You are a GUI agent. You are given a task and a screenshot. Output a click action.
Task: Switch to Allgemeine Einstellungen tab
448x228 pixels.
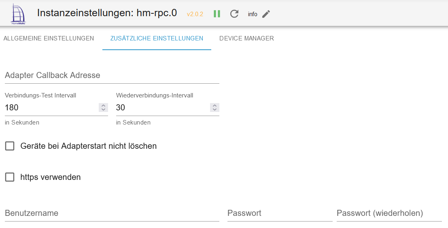(x=49, y=38)
